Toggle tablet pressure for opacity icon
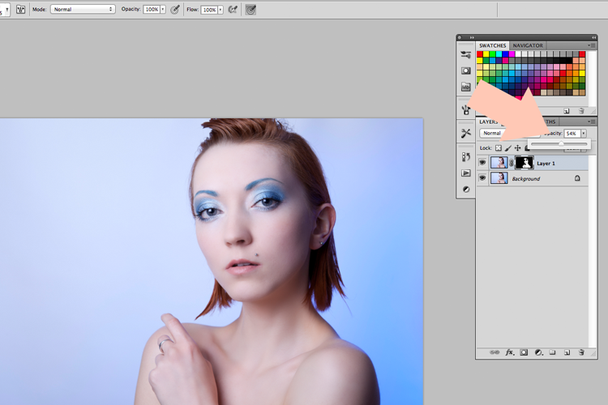This screenshot has height=405, width=608. pyautogui.click(x=175, y=10)
